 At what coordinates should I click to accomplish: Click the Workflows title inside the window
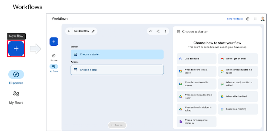point(60,19)
